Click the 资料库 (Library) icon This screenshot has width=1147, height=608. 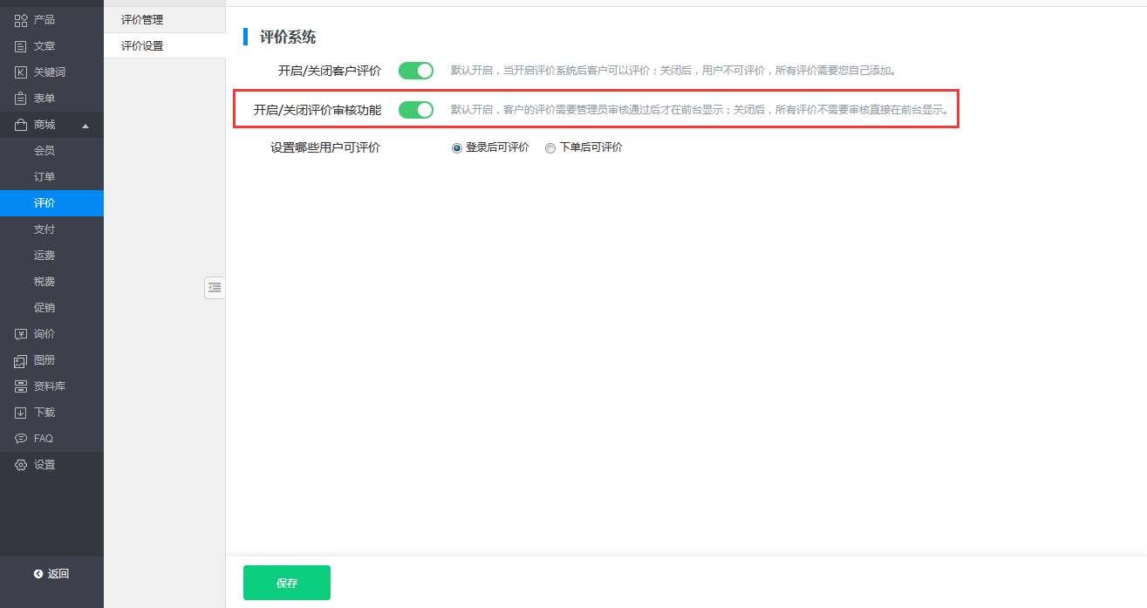tap(21, 386)
